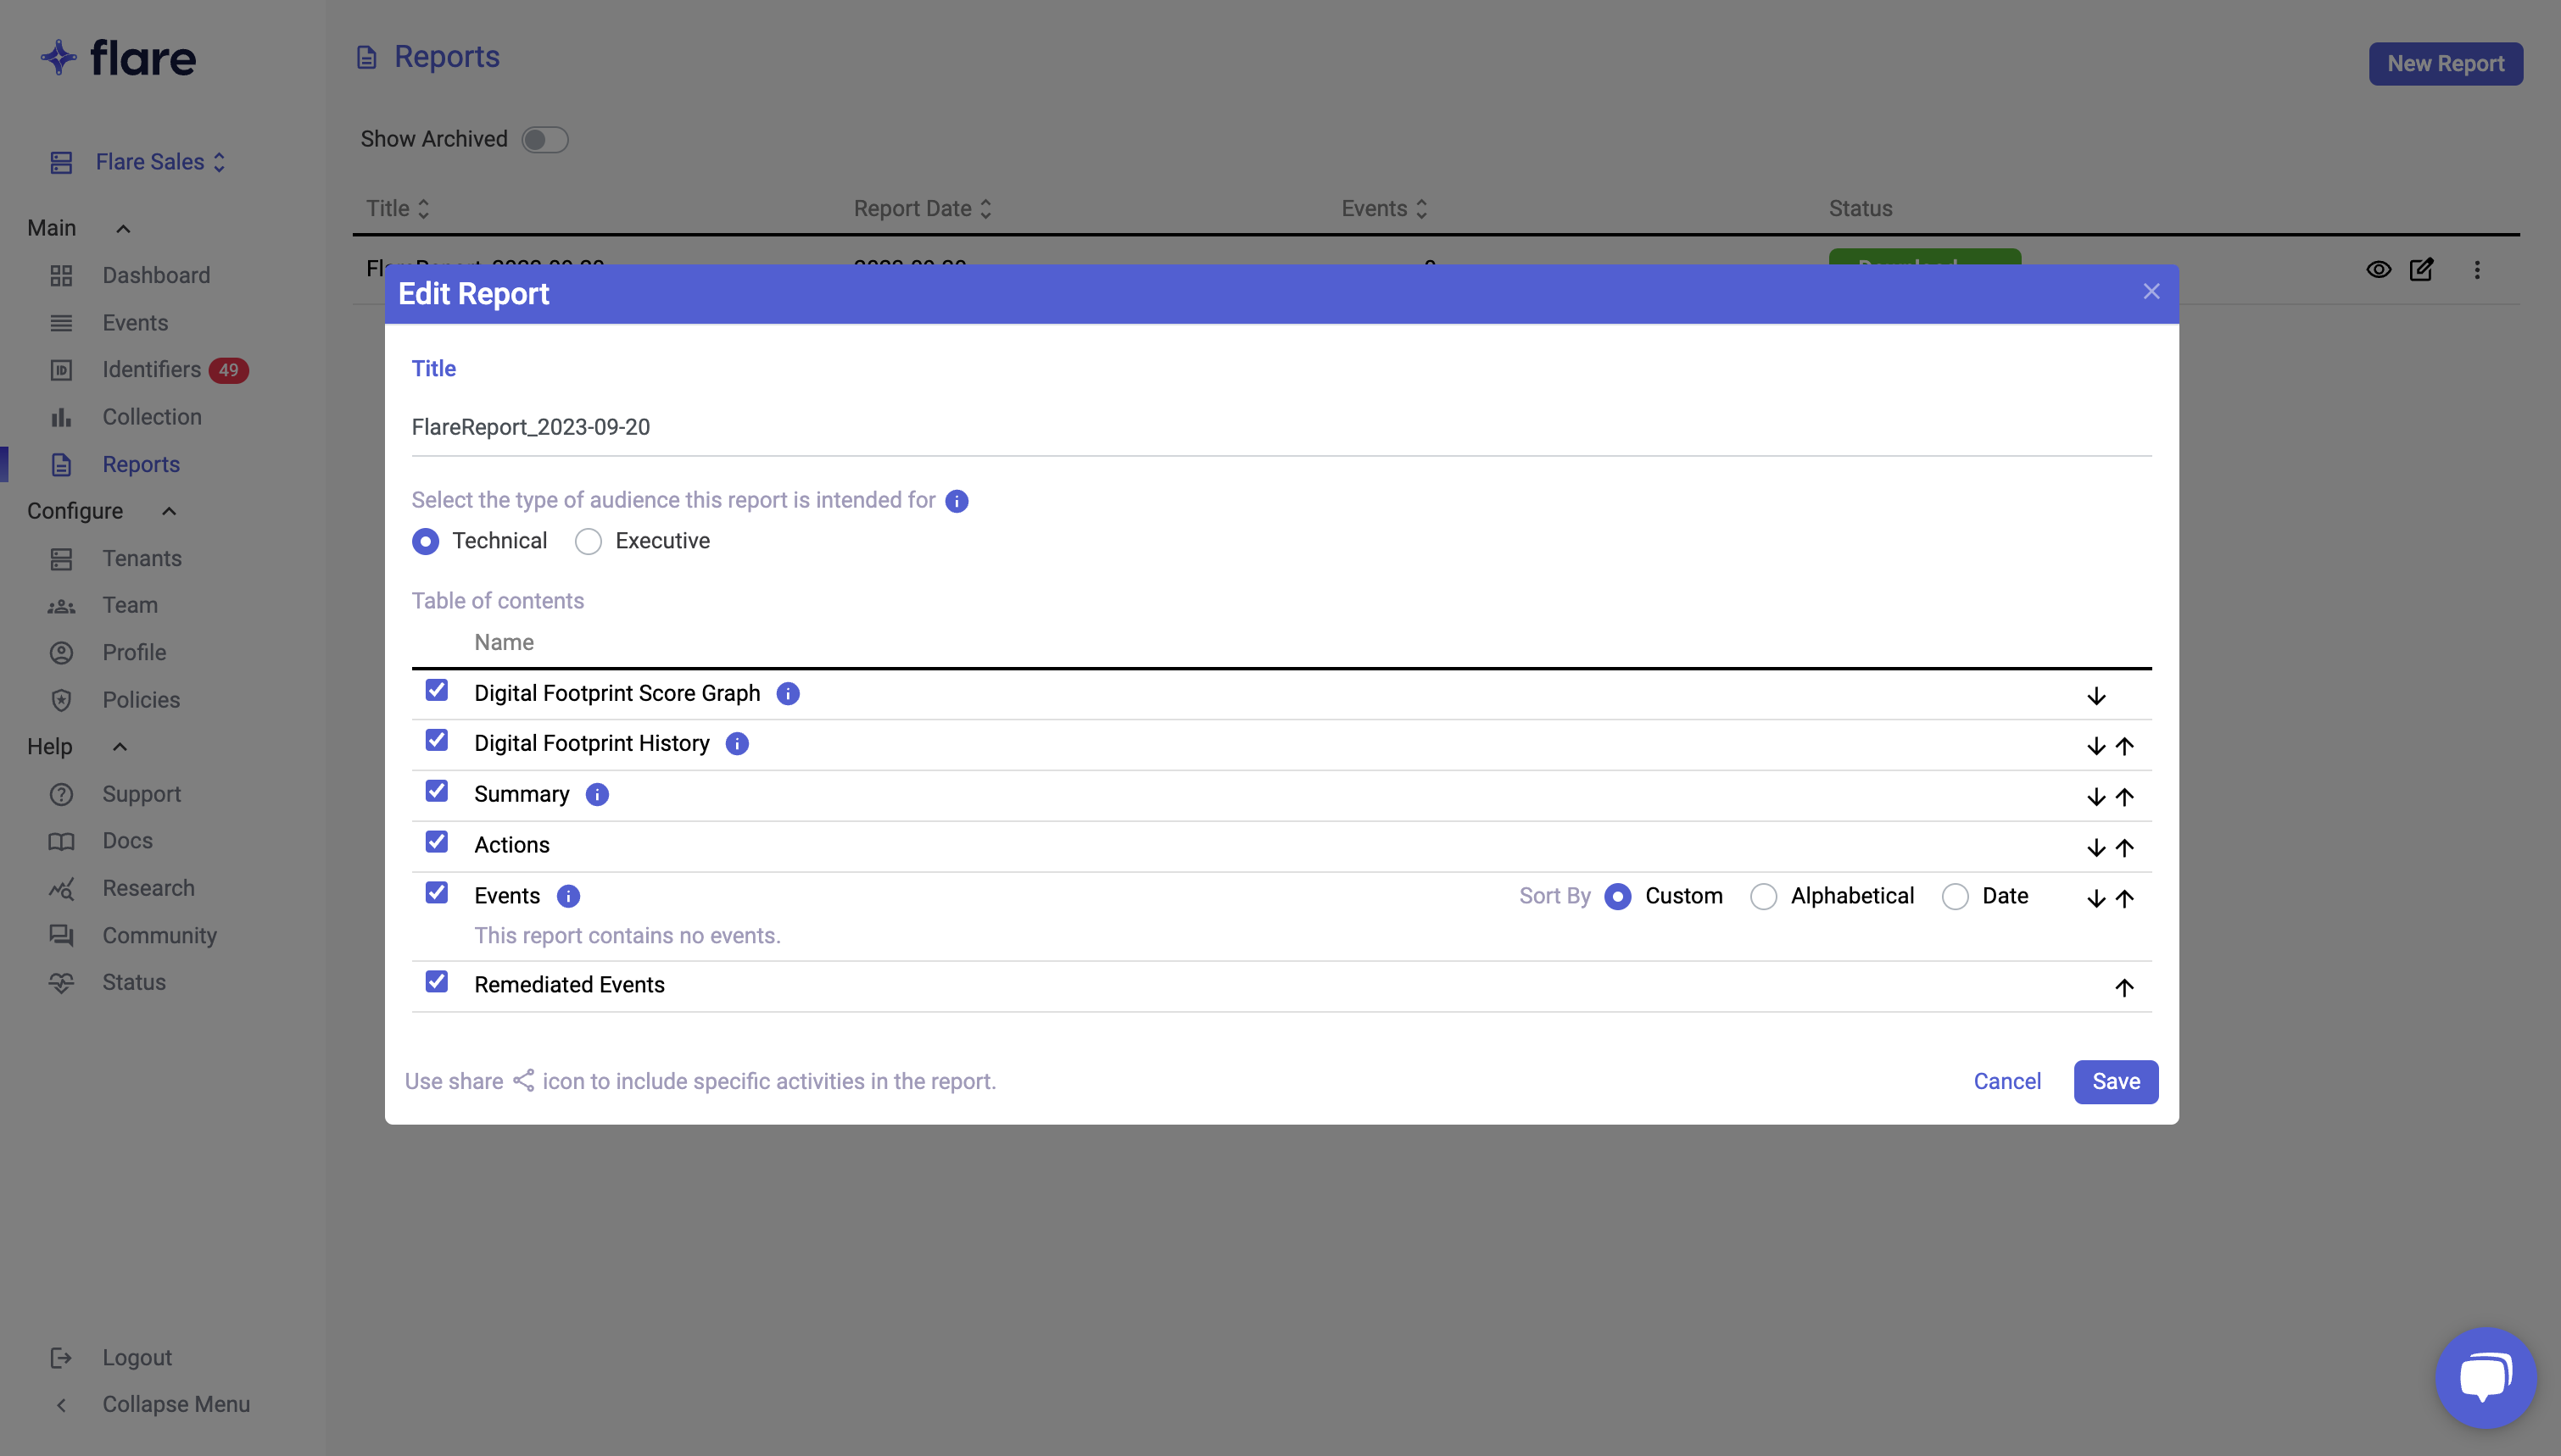Click info icon next to Digital Footprint History

pos(737,744)
